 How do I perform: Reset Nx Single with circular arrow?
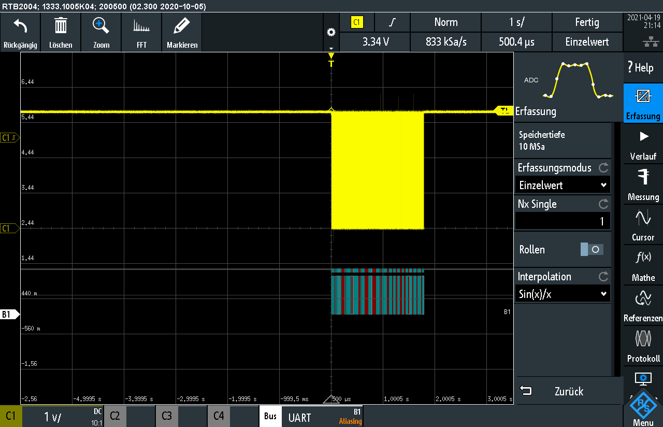(603, 204)
